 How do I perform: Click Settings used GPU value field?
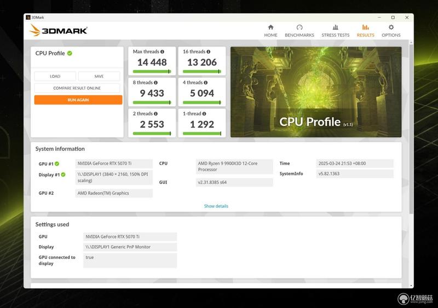click(130, 236)
